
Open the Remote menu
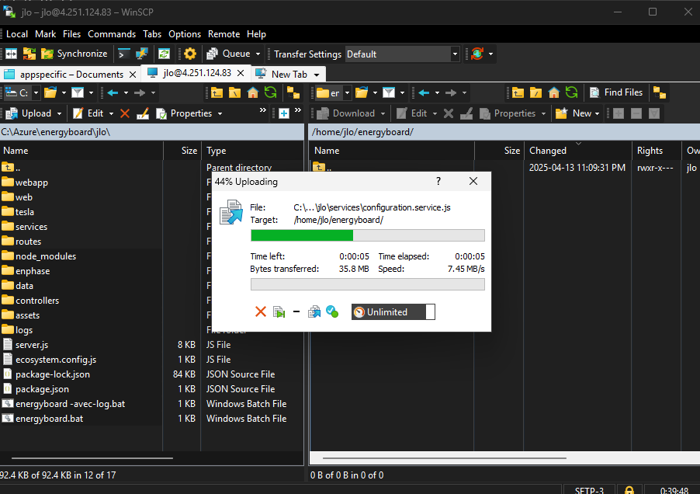click(x=224, y=34)
